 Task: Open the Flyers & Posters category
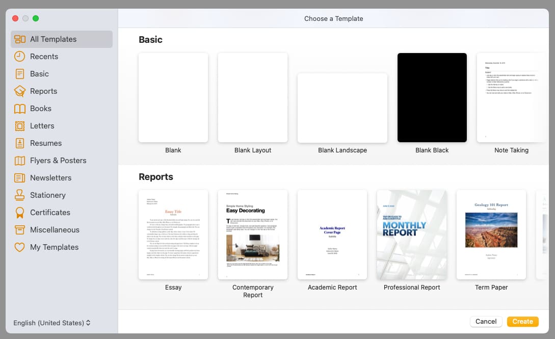[58, 161]
